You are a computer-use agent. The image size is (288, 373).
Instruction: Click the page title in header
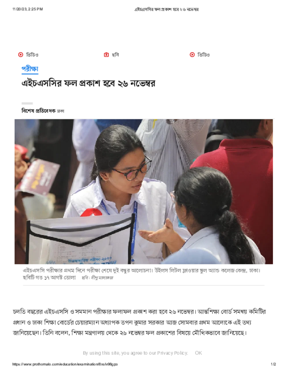[x=166, y=9]
